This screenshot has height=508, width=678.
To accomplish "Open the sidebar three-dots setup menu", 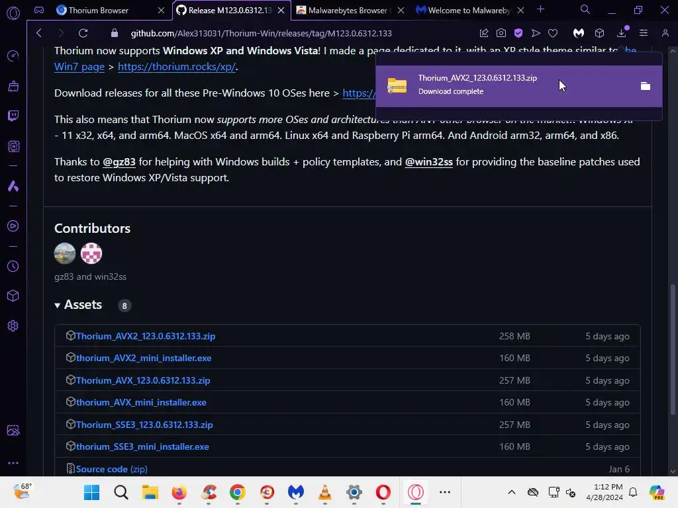I will [x=13, y=462].
